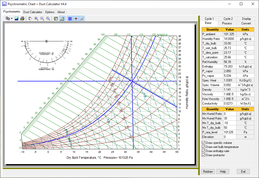The height and width of the screenshot is (178, 259).
Task: Uncheck Draw specific volume
Action: click(204, 143)
